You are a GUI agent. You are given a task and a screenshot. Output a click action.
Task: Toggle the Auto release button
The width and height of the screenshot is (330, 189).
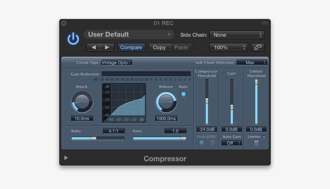(184, 94)
